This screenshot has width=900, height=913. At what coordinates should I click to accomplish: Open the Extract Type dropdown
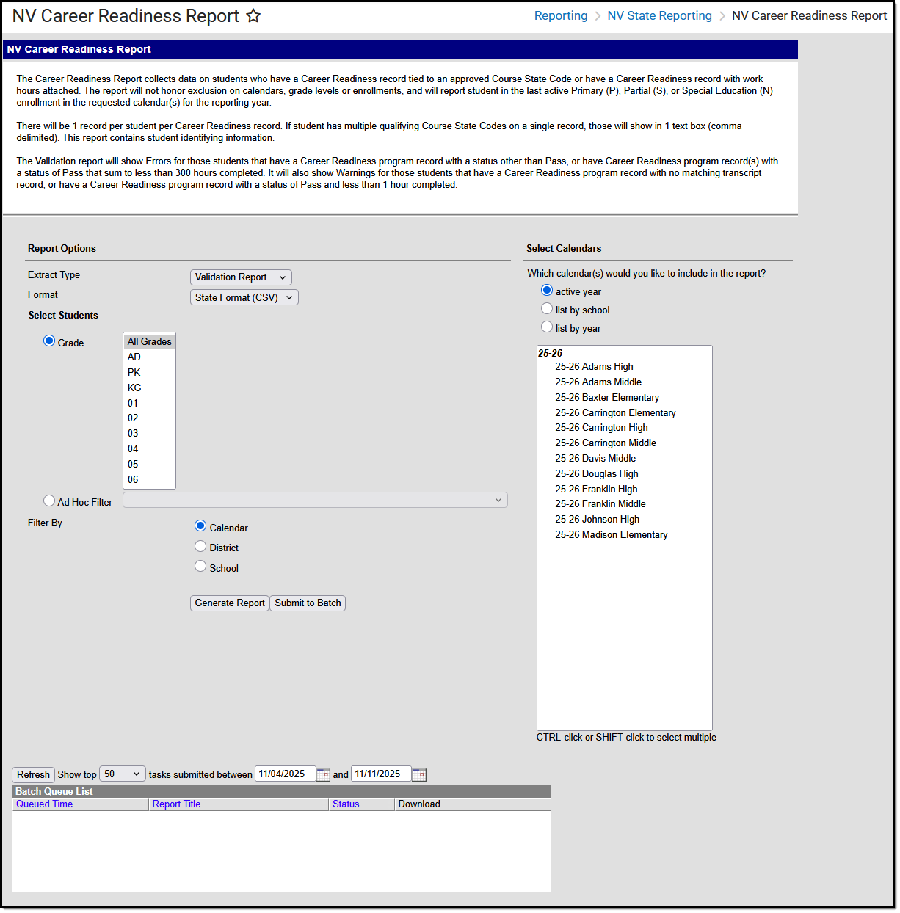point(240,277)
